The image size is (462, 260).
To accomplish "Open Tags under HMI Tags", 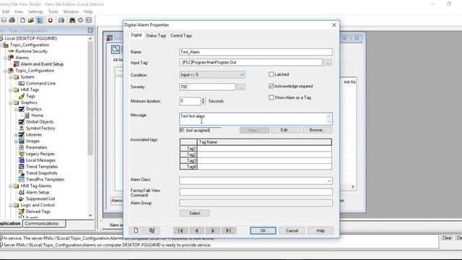I will (30, 96).
